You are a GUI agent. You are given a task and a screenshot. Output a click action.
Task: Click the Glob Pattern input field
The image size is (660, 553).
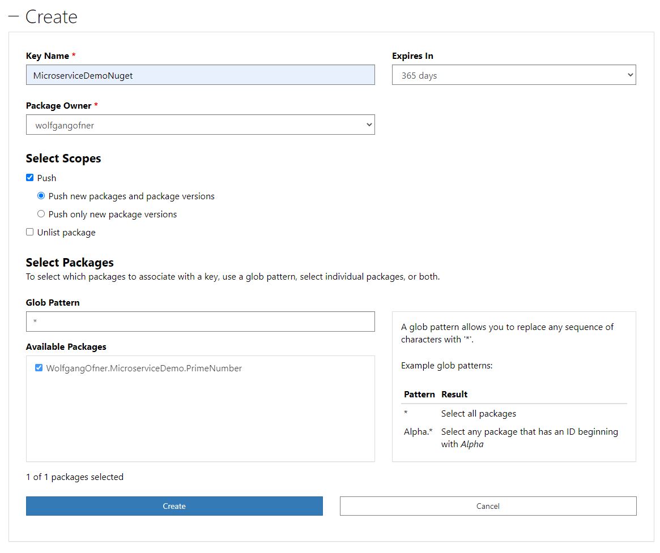200,321
